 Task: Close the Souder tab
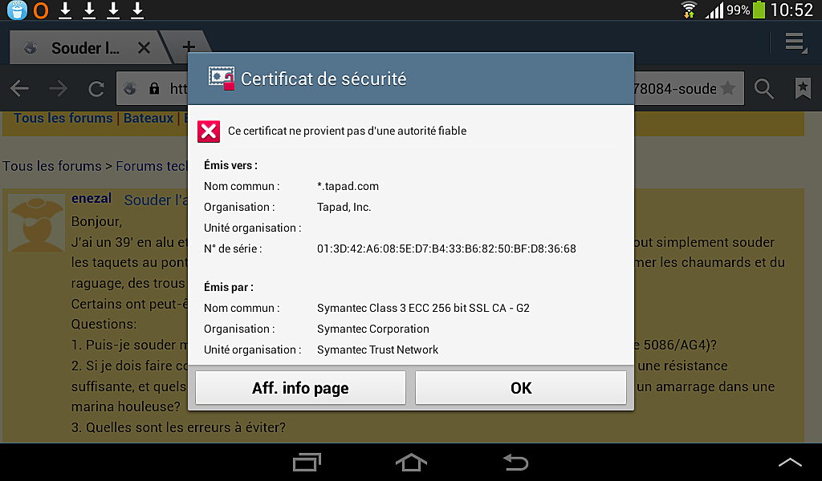pos(144,48)
